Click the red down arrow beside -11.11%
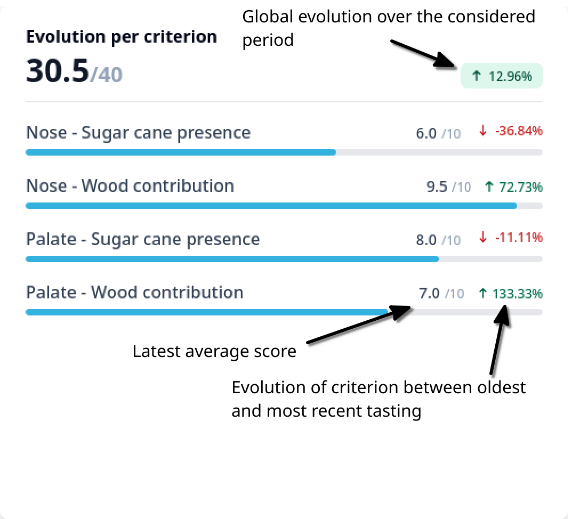The width and height of the screenshot is (580, 519). (x=483, y=237)
